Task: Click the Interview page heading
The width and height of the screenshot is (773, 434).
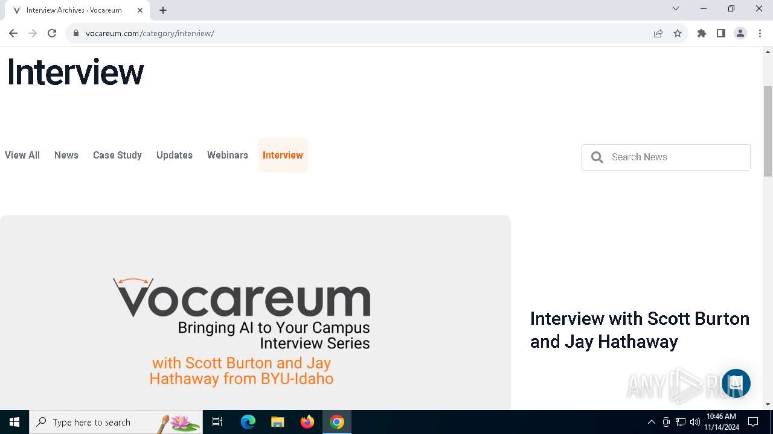Action: 75,72
